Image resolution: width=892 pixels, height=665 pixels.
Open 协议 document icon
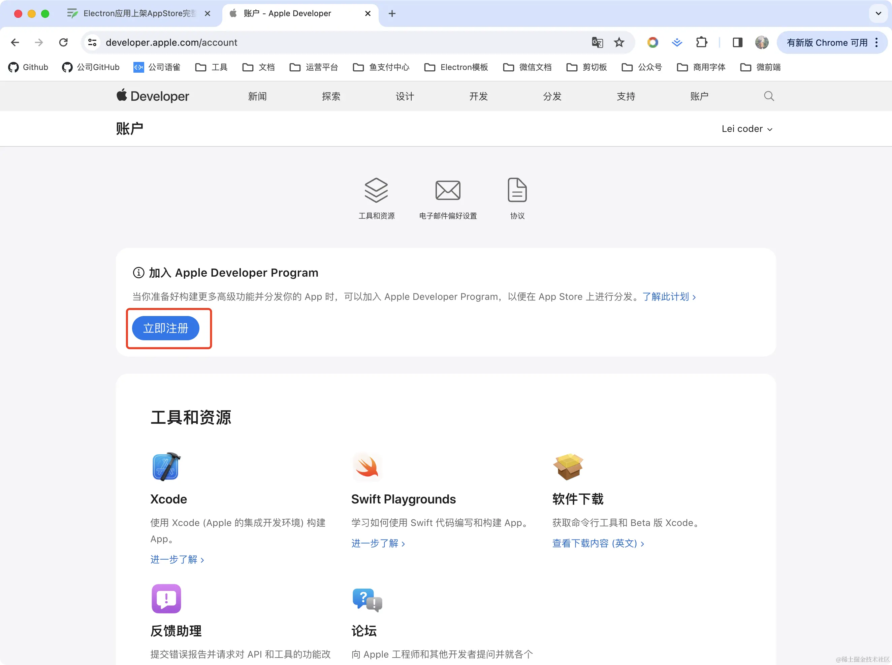tap(517, 189)
